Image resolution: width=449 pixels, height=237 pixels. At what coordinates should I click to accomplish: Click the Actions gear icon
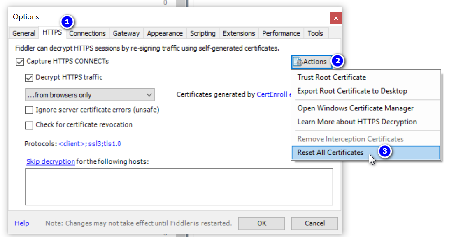(300, 62)
